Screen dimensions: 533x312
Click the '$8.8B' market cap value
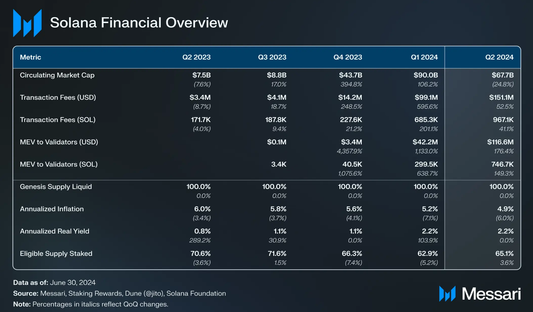coord(277,75)
